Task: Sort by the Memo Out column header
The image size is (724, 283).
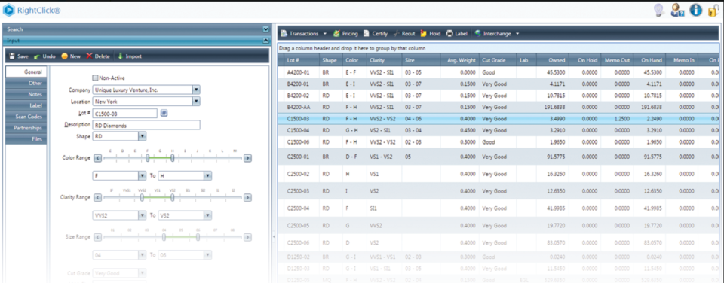Action: pos(618,60)
